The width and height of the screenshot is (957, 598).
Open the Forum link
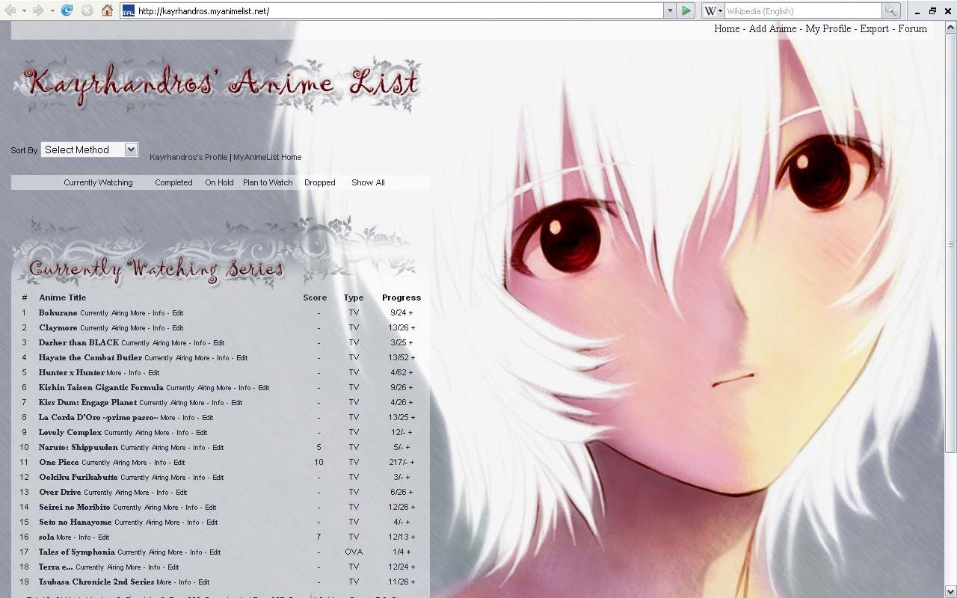(x=912, y=28)
